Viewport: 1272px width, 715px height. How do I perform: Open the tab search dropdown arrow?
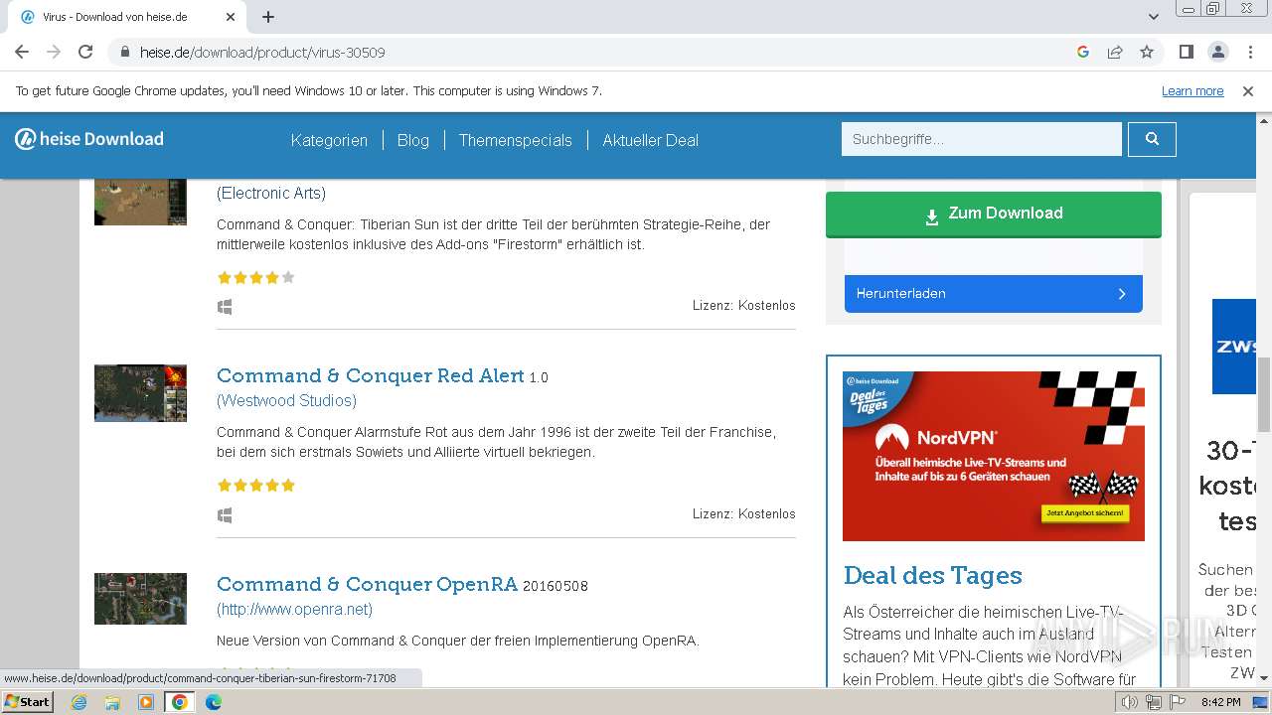(x=1154, y=17)
